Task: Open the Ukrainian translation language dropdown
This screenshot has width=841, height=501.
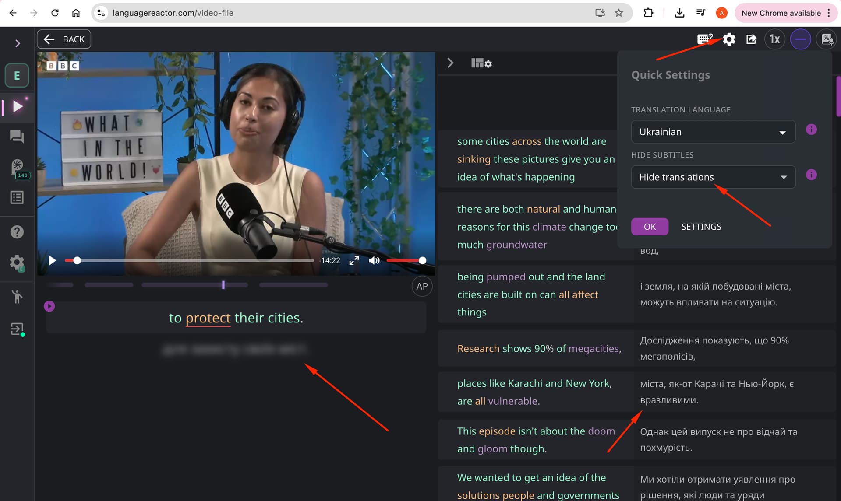Action: (713, 132)
